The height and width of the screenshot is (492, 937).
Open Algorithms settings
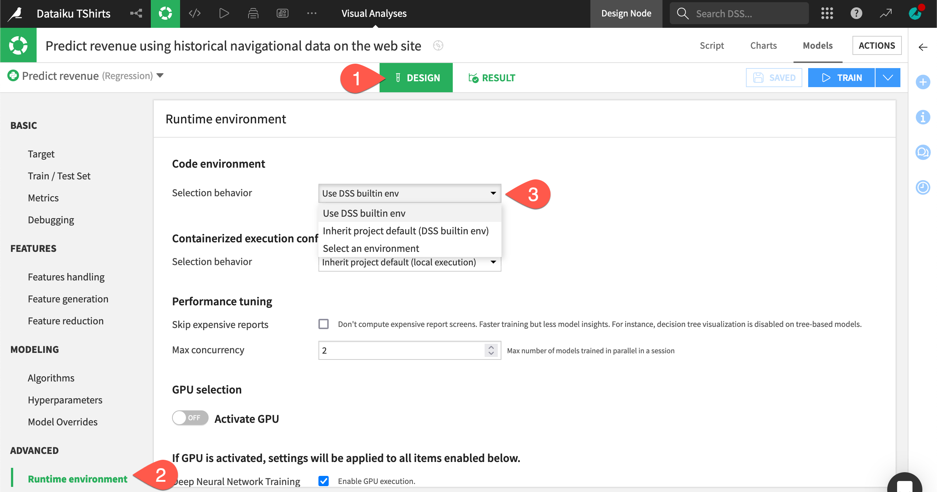pos(51,378)
